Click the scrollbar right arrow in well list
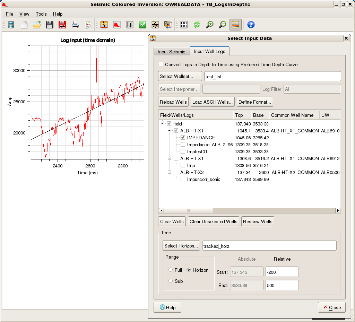 [338, 210]
